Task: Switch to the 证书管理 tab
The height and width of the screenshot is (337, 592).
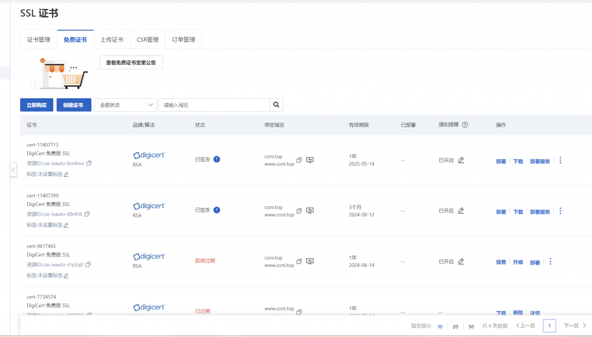Action: (x=39, y=40)
